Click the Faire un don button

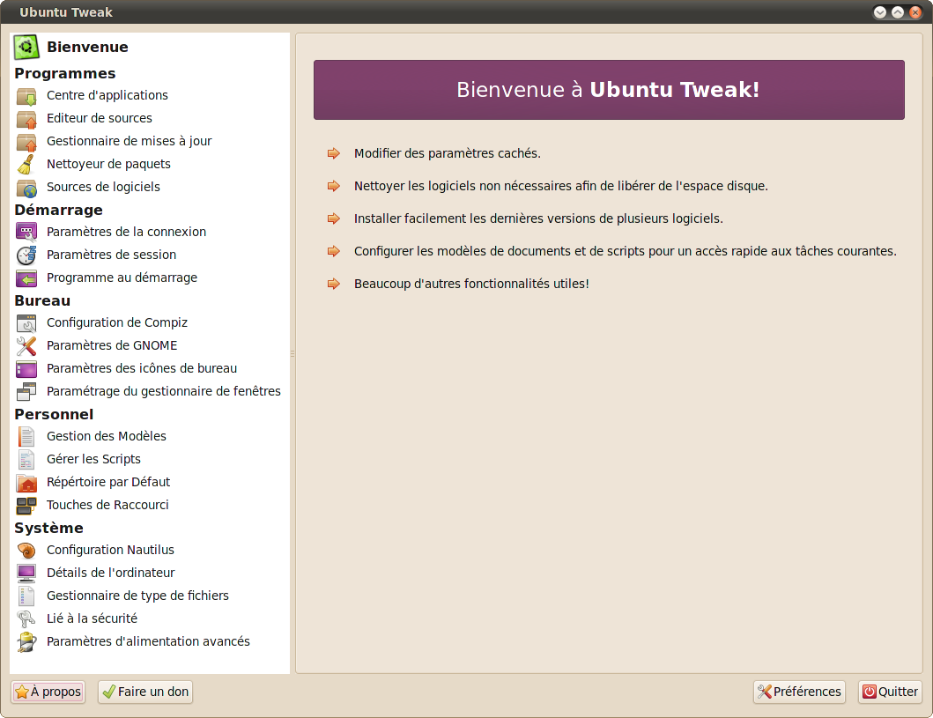(145, 692)
